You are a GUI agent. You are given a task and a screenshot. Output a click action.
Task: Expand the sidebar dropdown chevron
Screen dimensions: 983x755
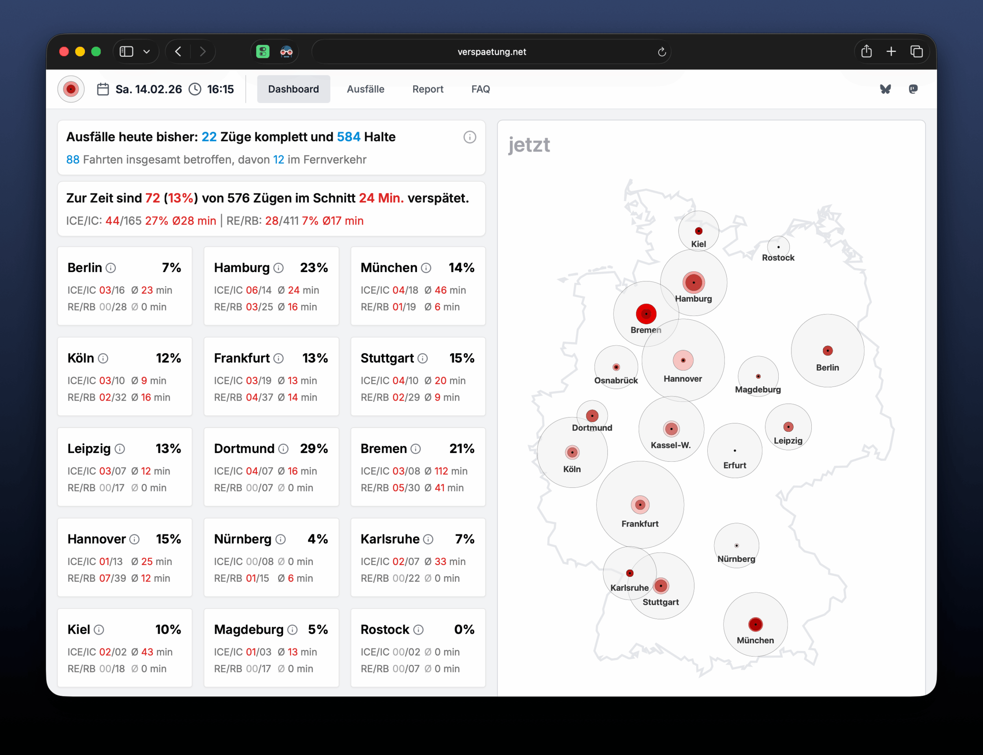147,52
